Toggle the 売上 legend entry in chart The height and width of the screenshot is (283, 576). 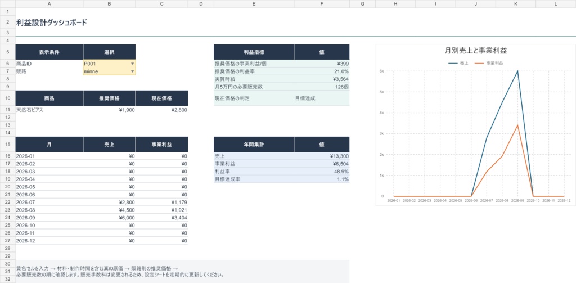tap(458, 63)
